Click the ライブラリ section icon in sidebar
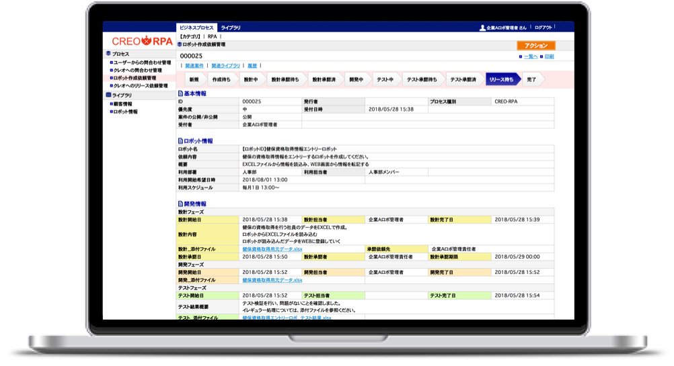The height and width of the screenshot is (366, 674). (108, 95)
